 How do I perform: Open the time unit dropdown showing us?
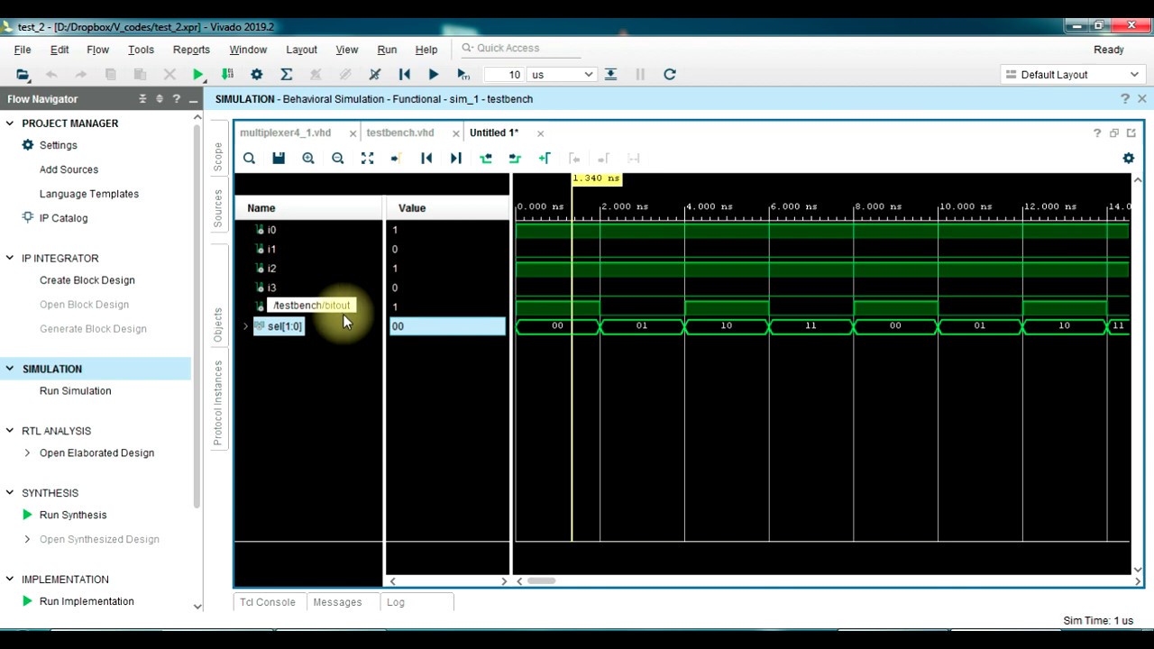563,75
